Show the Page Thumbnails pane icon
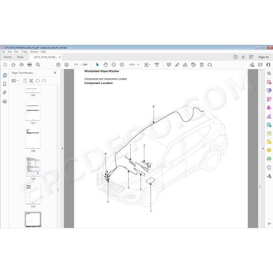The height and width of the screenshot is (273, 273). pos(5,75)
